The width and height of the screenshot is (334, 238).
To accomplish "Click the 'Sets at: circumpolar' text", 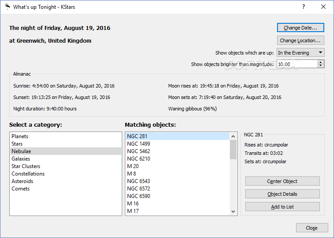I will click(266, 161).
